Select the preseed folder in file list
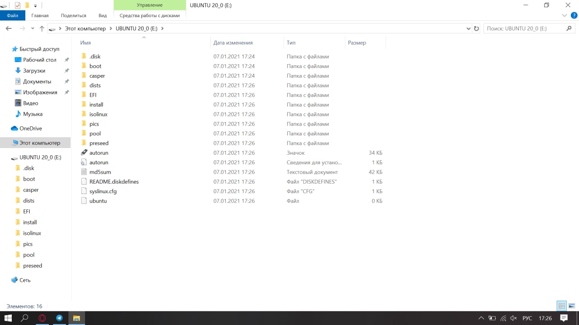The image size is (579, 325). 99,143
